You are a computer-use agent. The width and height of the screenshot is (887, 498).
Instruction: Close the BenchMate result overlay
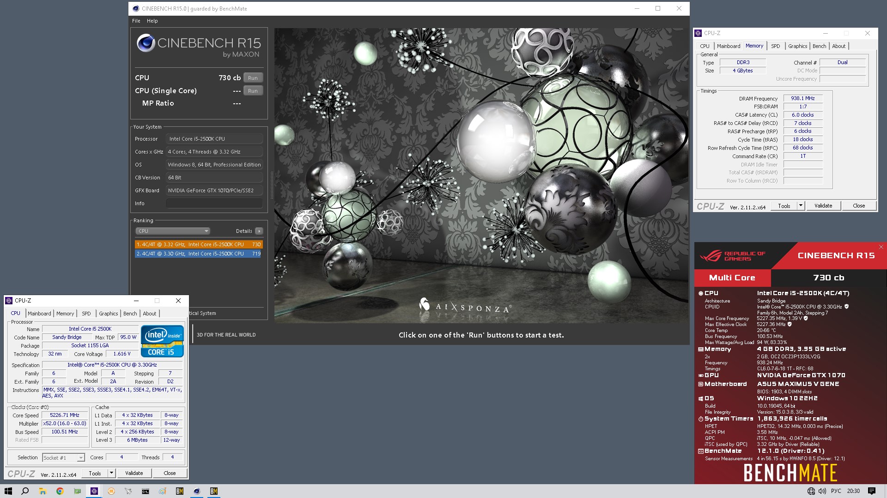[881, 247]
